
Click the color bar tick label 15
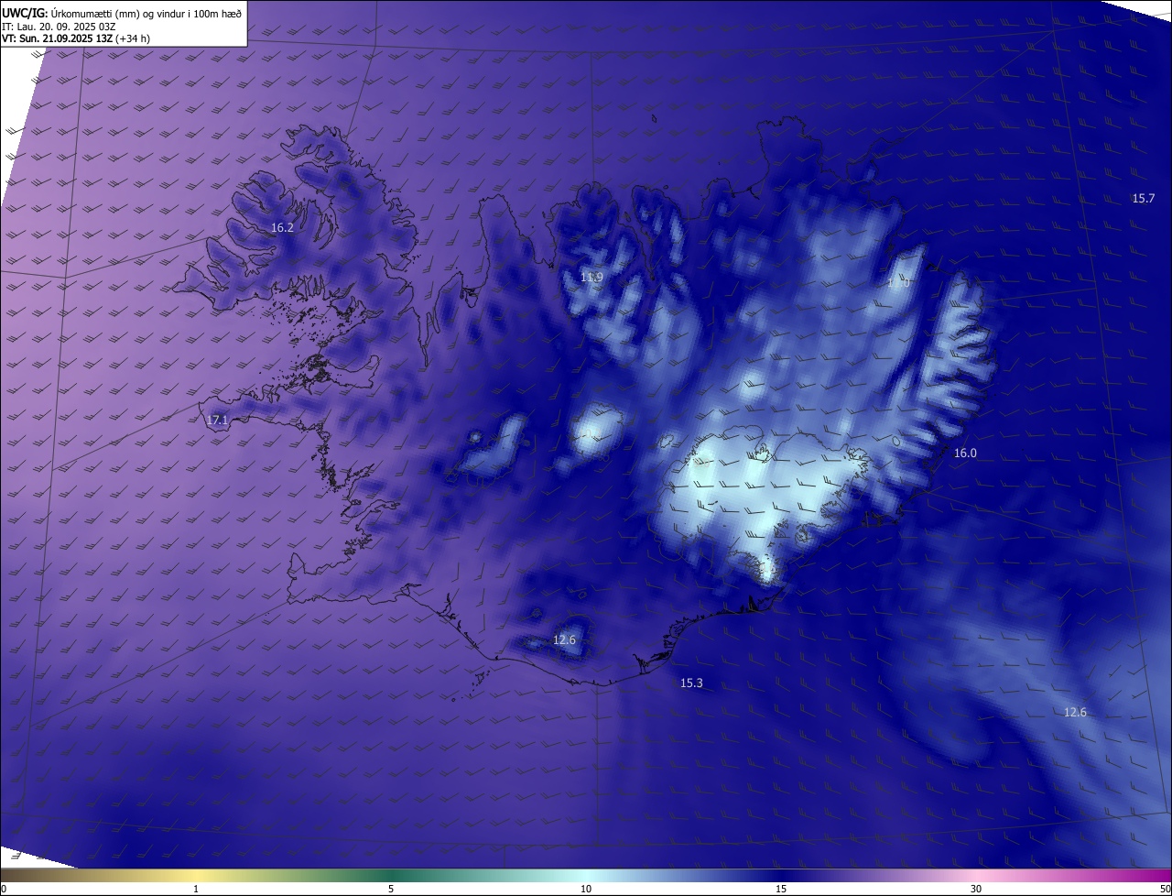(x=781, y=889)
